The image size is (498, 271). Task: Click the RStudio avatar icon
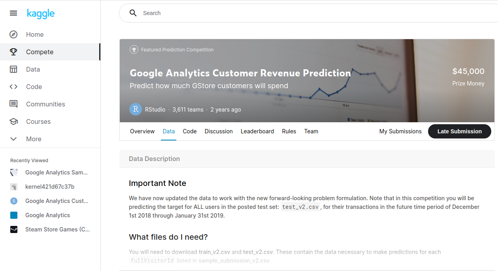point(136,110)
